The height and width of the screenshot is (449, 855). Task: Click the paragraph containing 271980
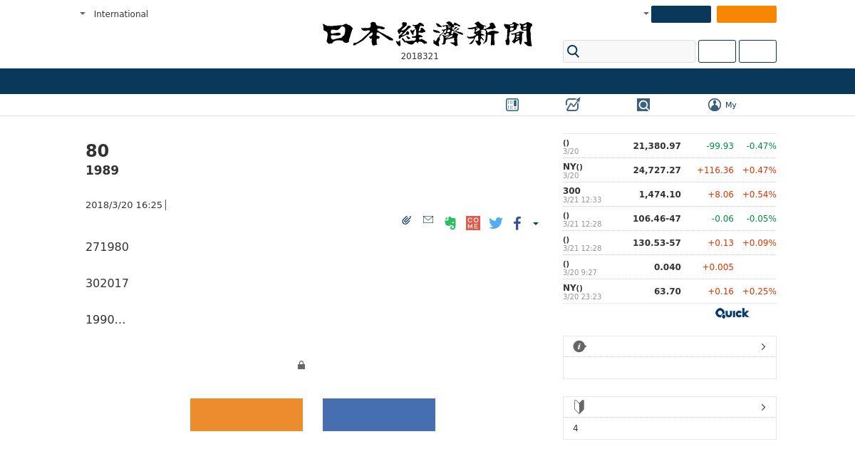click(107, 247)
